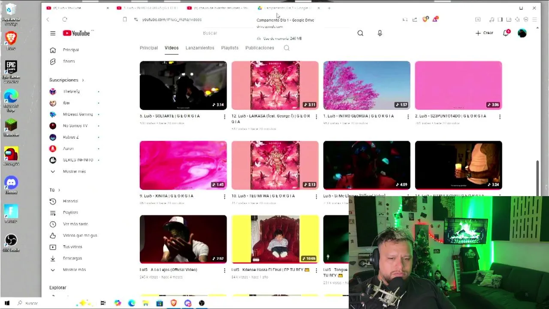Open Epic Games Launcher desktop shortcut
This screenshot has height=309, width=549.
click(x=11, y=71)
